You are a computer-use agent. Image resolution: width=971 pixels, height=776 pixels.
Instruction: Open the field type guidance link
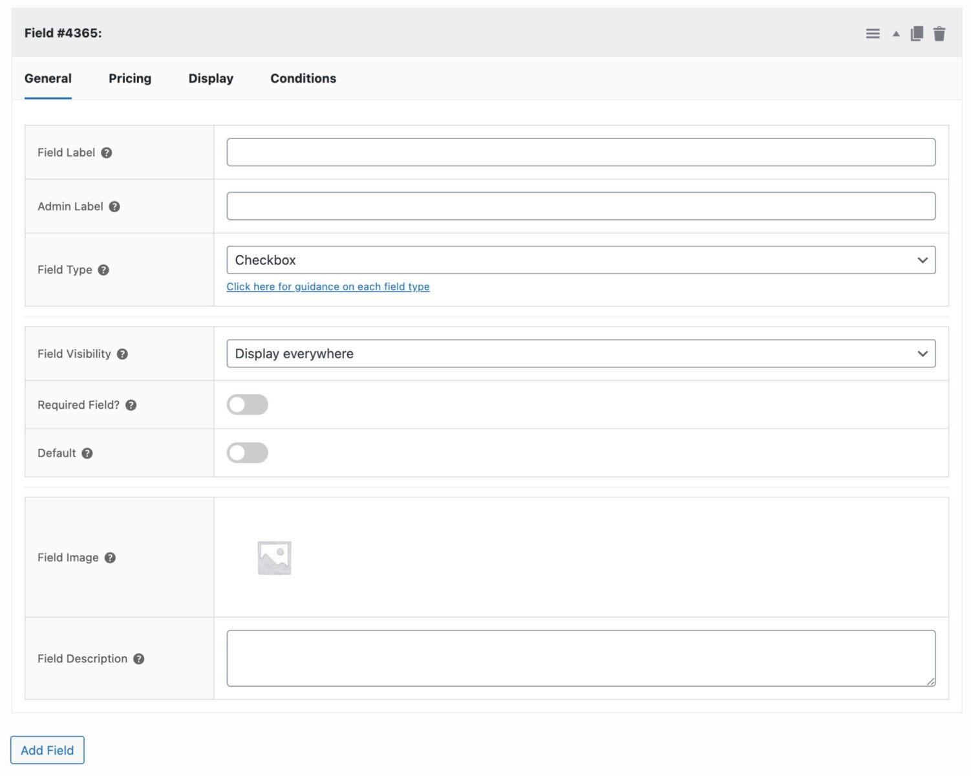click(328, 286)
